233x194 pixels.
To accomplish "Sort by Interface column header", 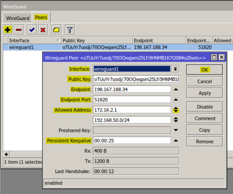I will (34, 41).
